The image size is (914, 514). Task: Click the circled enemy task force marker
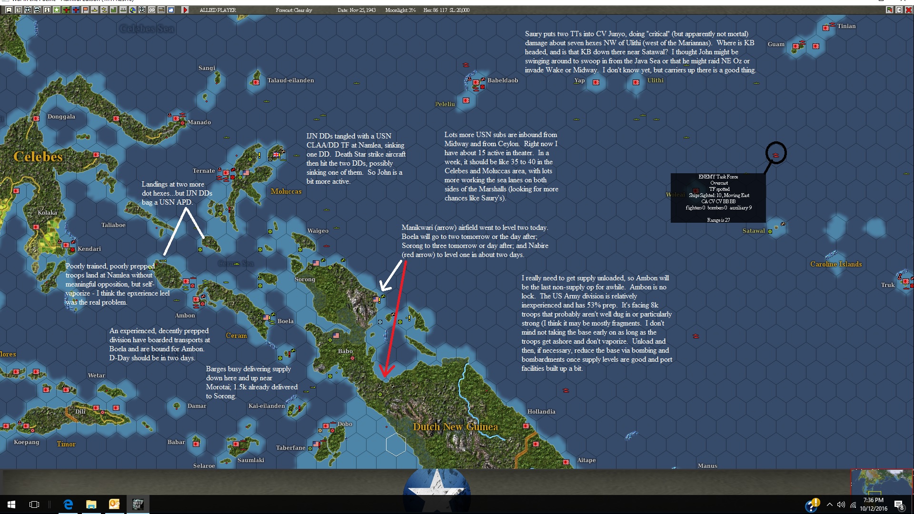tap(776, 155)
